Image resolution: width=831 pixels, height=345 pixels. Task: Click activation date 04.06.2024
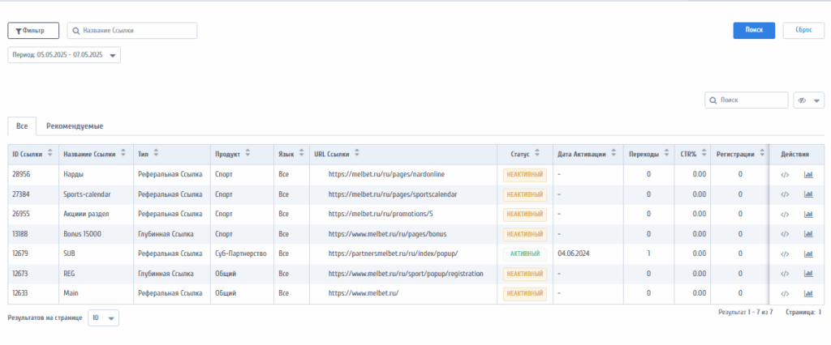(x=574, y=254)
